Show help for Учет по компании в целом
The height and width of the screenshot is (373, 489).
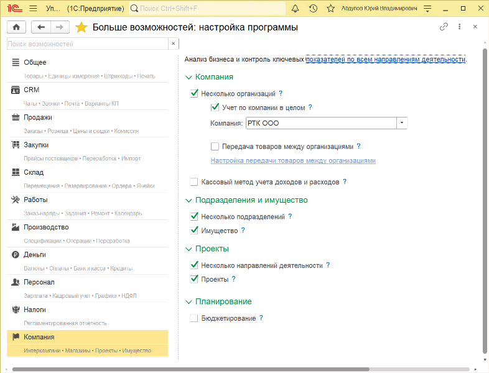pos(310,107)
